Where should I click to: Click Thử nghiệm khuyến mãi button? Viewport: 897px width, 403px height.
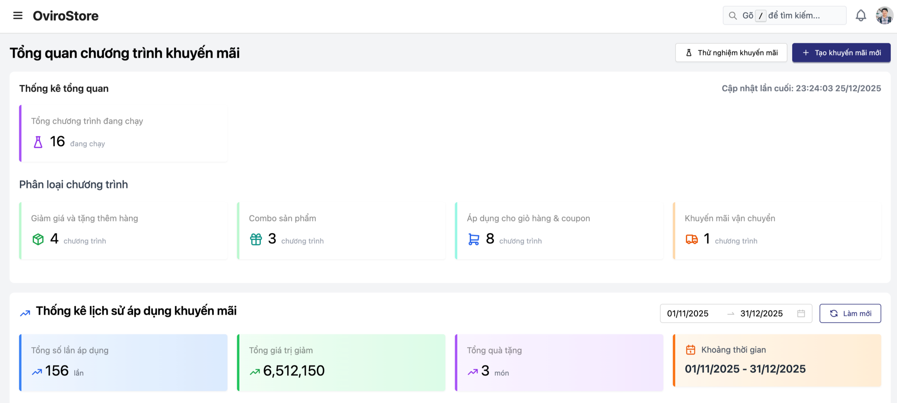pos(731,53)
